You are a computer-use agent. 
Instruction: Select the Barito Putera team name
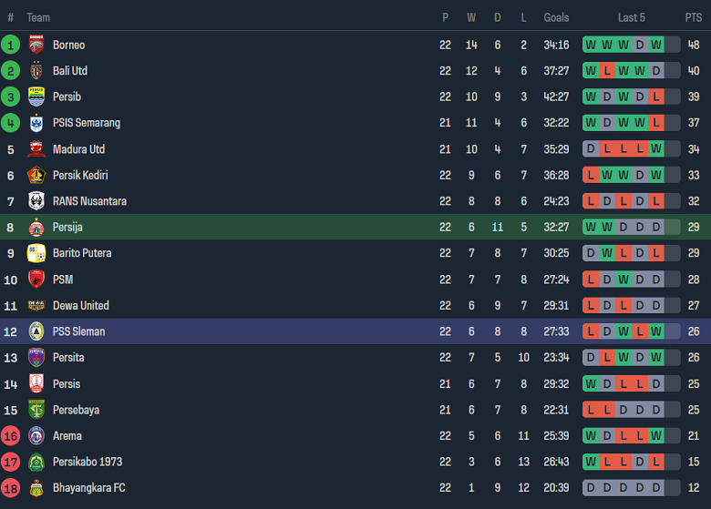click(82, 253)
